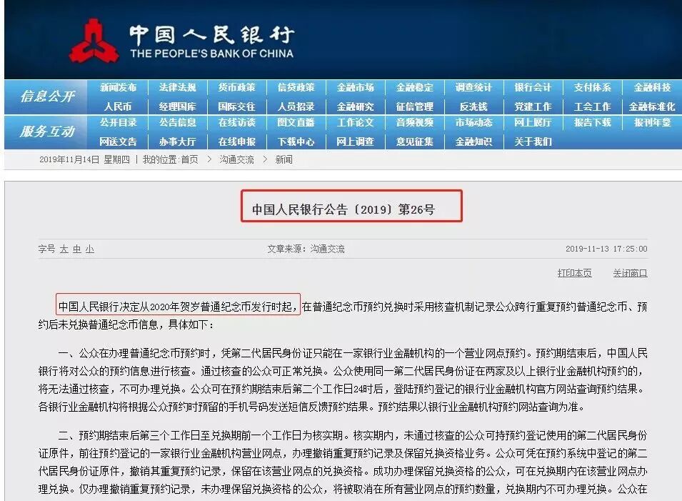Screen dimensions: 682x501
Task: Select the 征信管理 menu entry
Action: click(x=415, y=106)
